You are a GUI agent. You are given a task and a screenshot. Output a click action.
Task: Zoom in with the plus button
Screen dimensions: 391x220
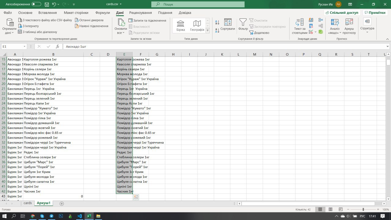(378, 209)
